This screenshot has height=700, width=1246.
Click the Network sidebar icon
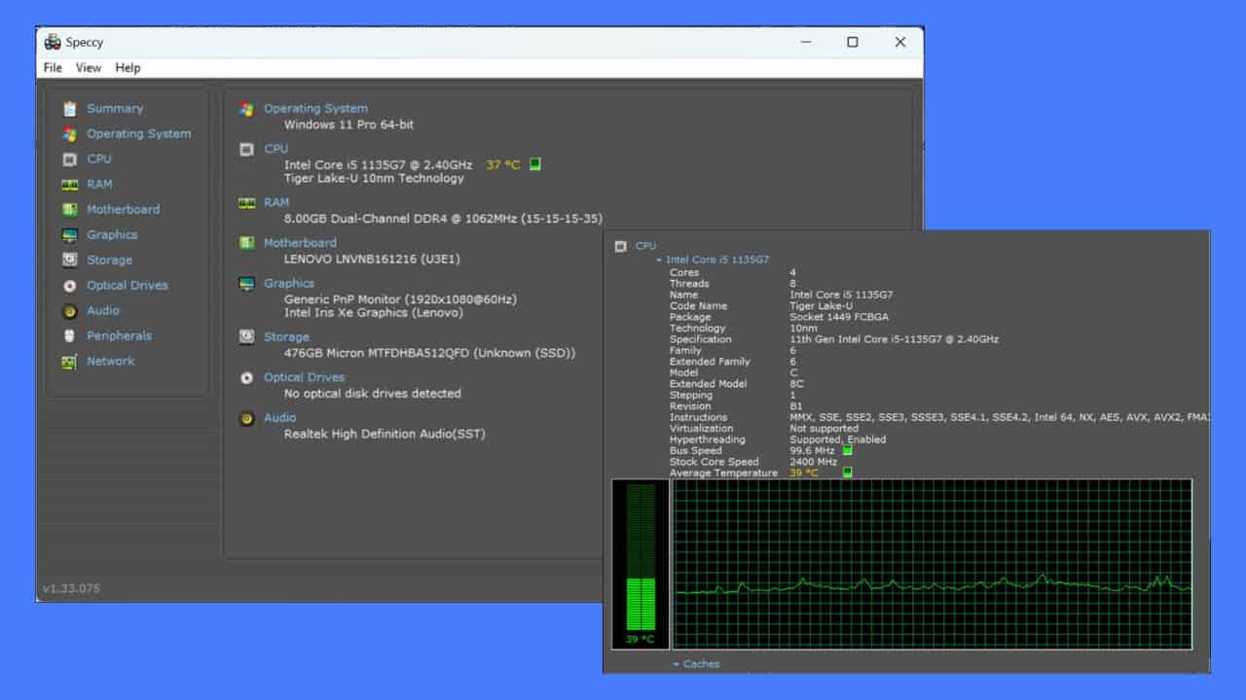(x=69, y=362)
